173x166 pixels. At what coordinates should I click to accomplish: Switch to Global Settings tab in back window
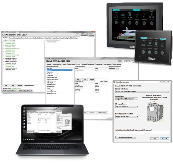(73, 38)
